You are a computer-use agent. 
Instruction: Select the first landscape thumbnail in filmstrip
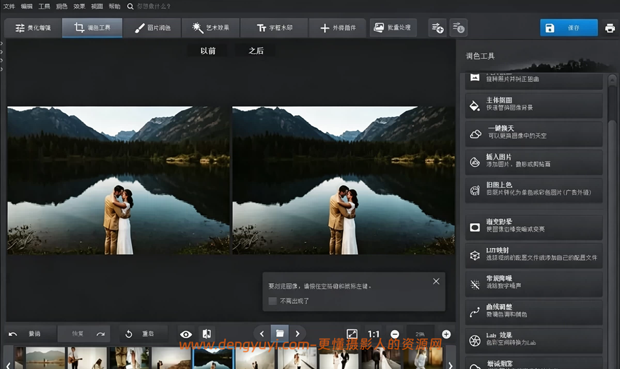tap(45, 358)
